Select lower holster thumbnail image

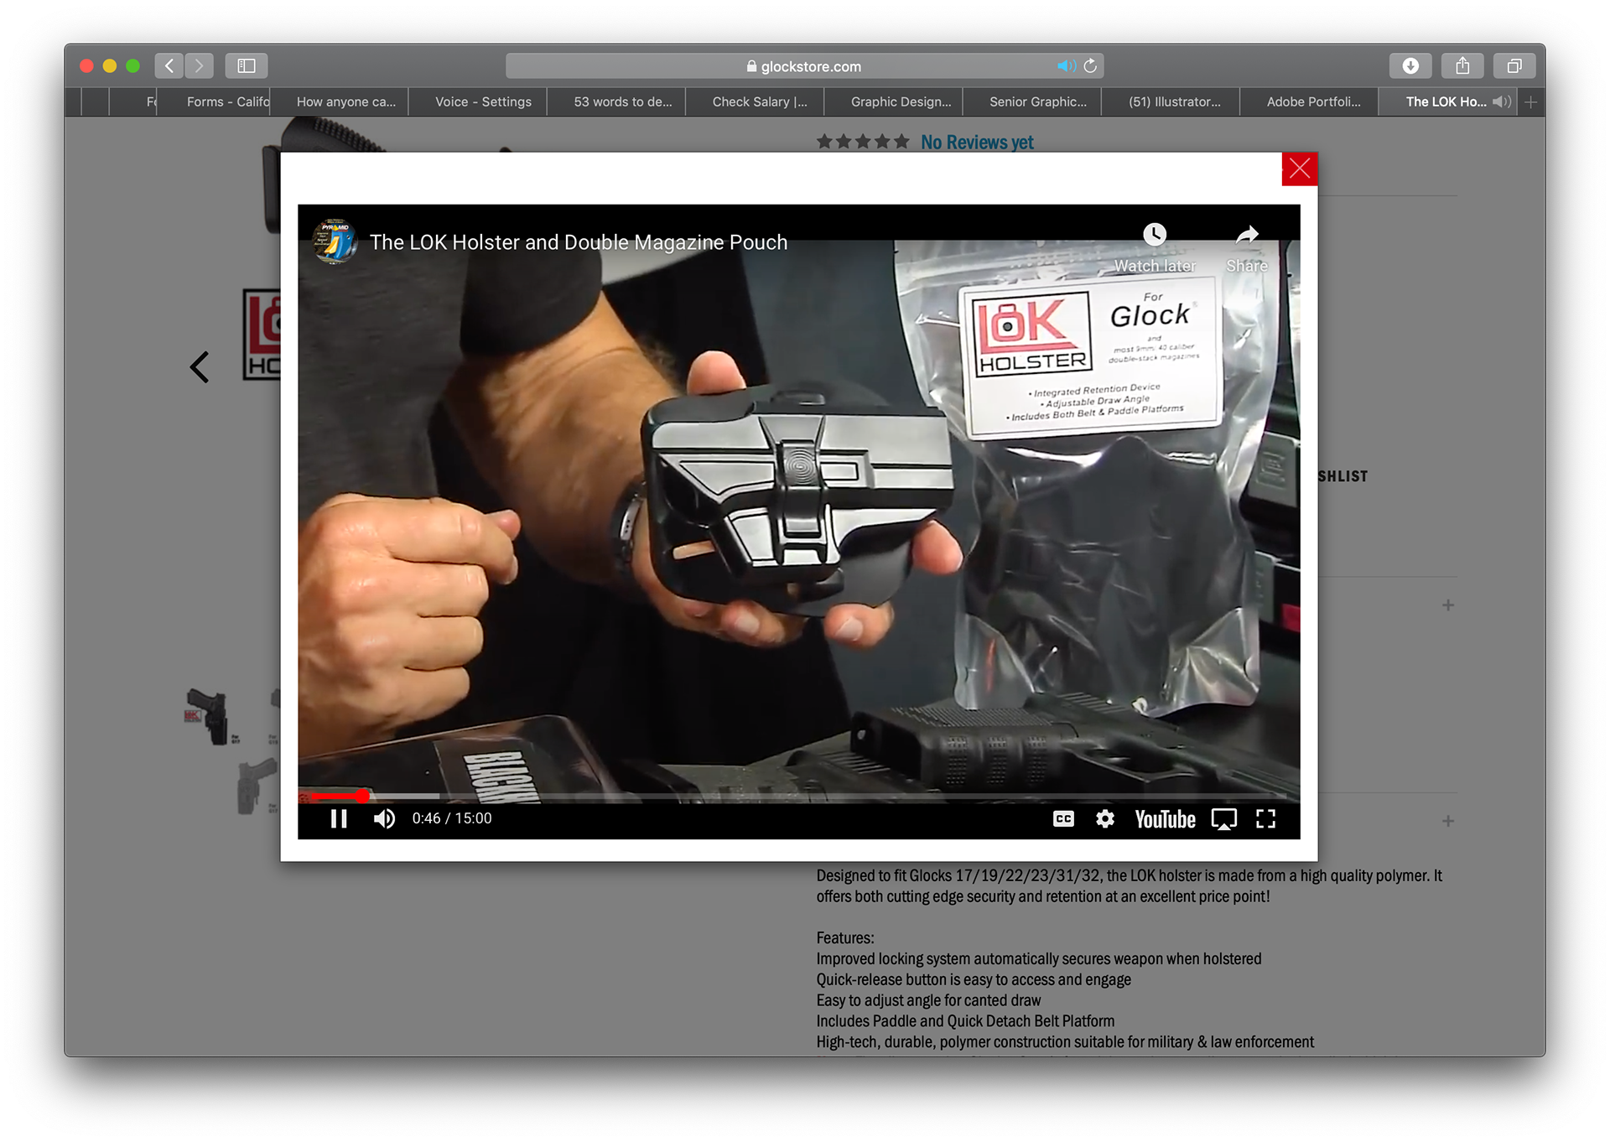click(x=257, y=786)
